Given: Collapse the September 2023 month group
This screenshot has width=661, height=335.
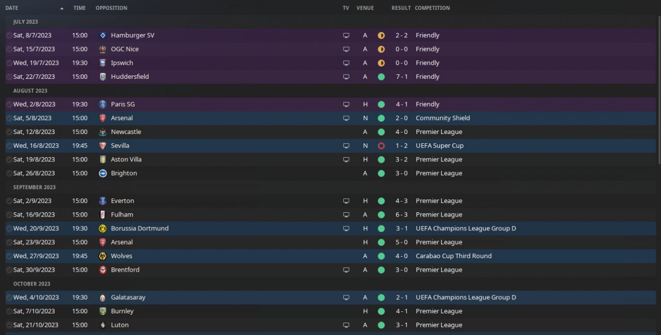Looking at the screenshot, I should point(34,187).
